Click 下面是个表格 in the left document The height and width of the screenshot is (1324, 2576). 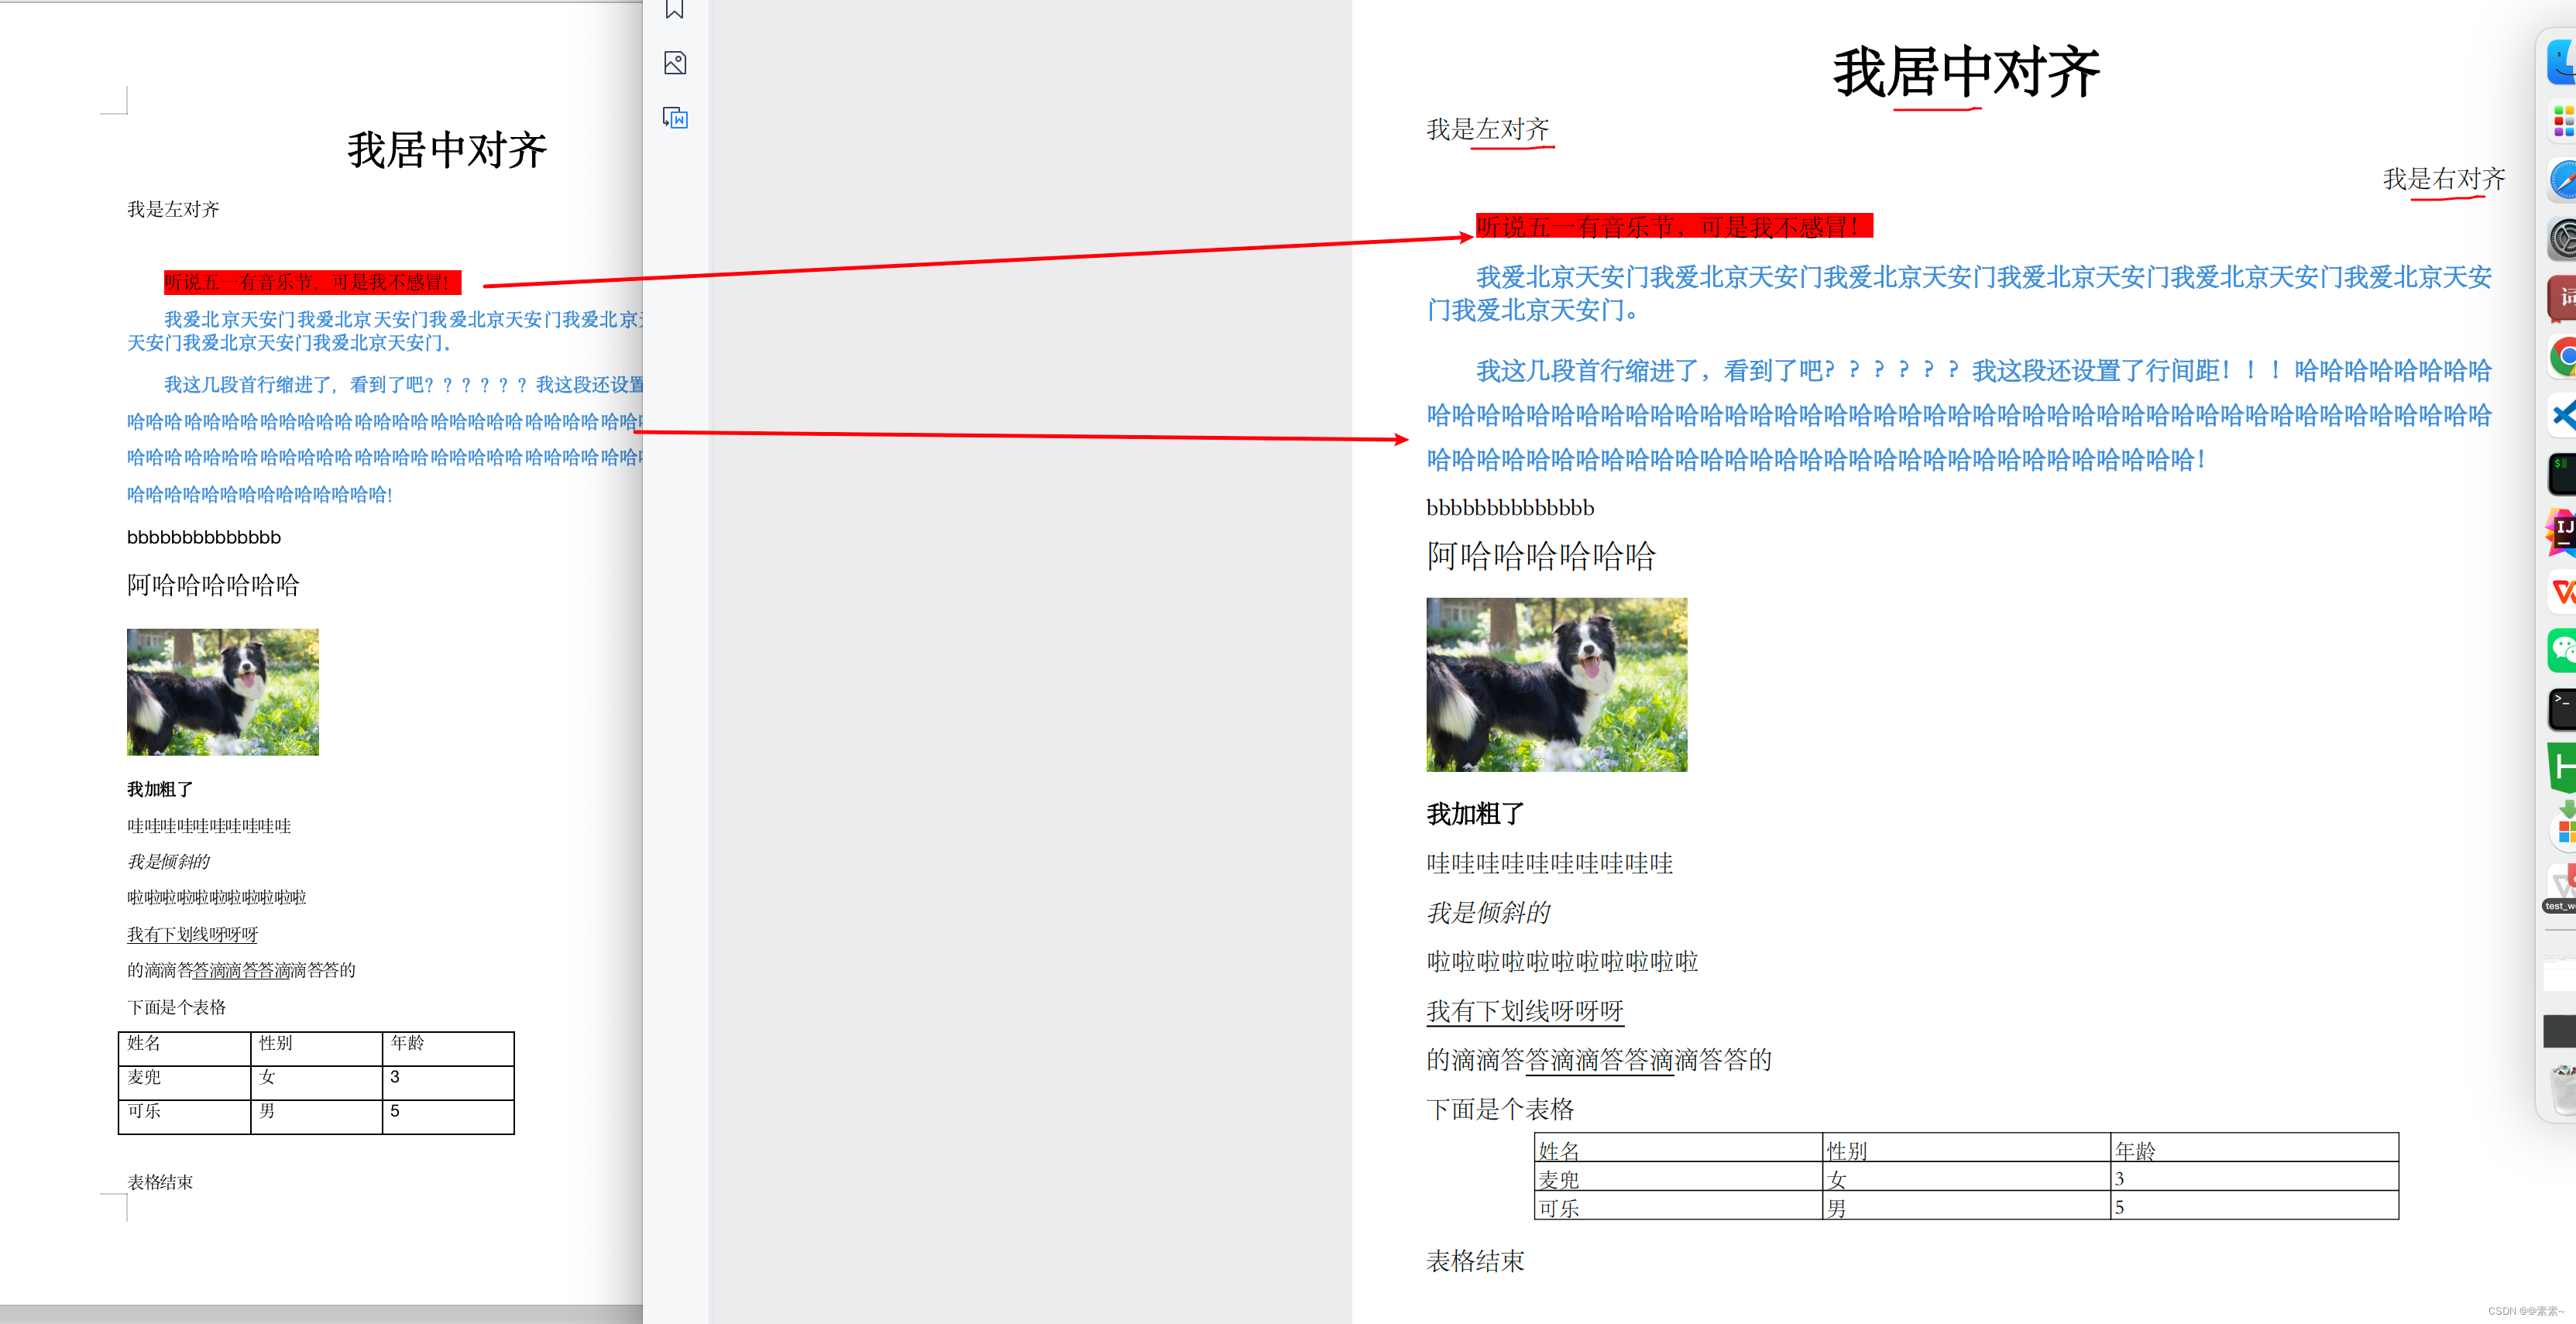coord(176,1007)
